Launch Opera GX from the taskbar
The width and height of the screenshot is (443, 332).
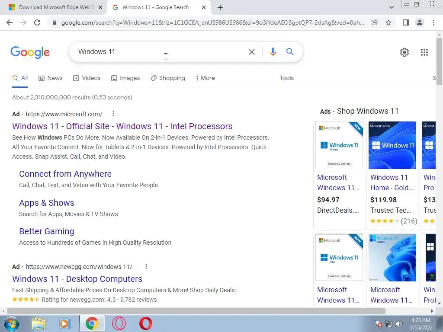click(x=119, y=324)
